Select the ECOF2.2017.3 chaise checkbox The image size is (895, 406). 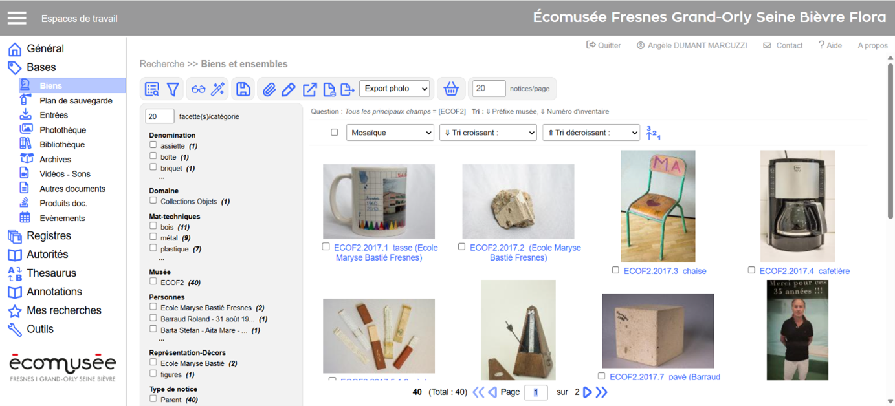(x=615, y=270)
